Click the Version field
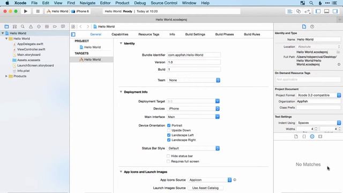 coord(194,62)
